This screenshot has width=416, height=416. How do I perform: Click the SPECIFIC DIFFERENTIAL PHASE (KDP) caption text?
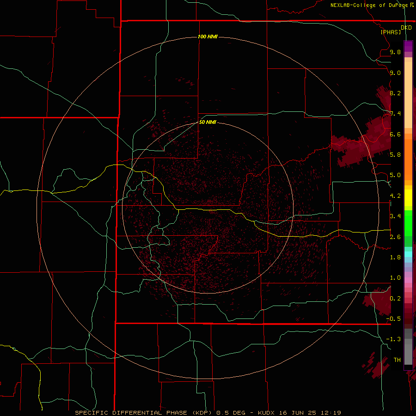pos(143,413)
